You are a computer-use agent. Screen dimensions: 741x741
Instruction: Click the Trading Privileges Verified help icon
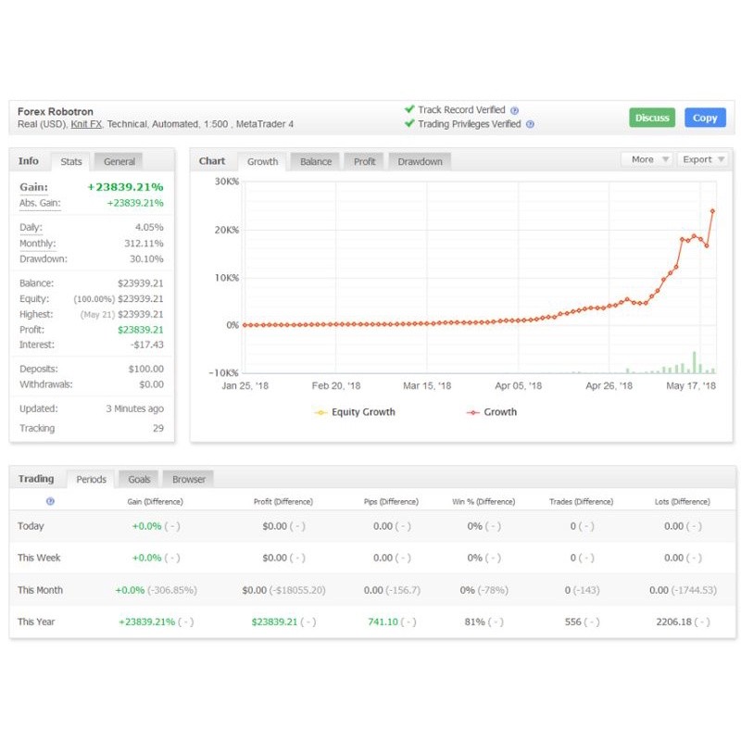[531, 124]
